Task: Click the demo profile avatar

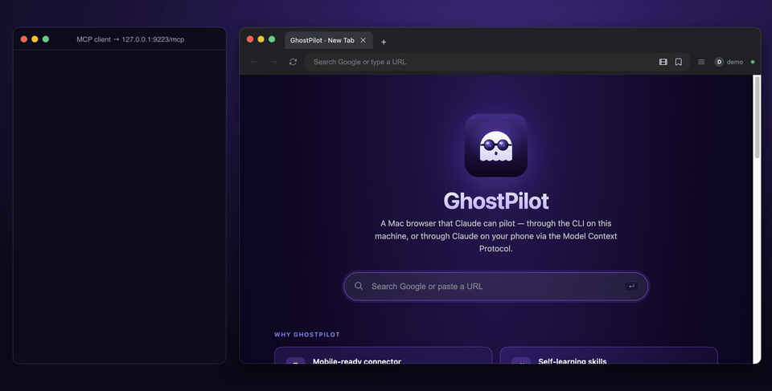Action: [719, 62]
